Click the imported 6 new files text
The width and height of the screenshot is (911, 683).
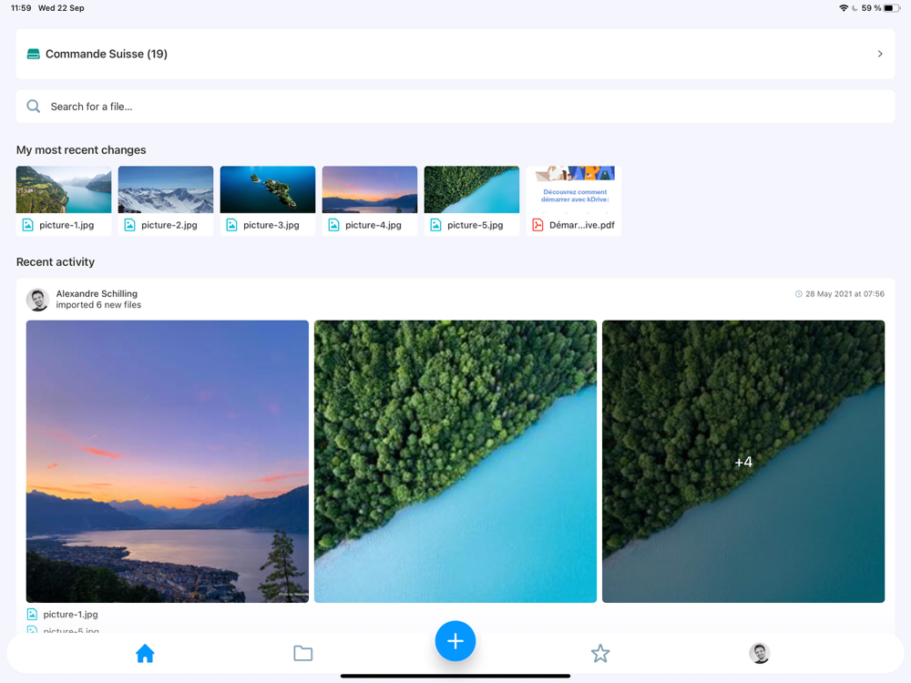98,305
